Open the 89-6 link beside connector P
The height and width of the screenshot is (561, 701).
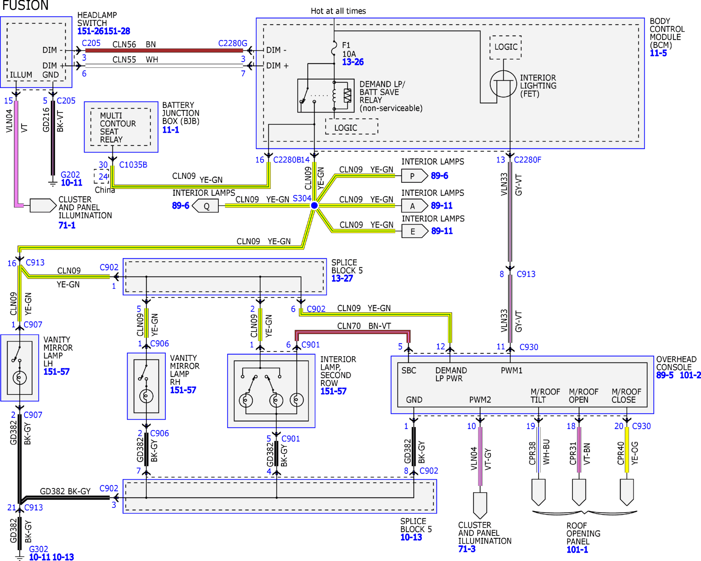pyautogui.click(x=439, y=176)
